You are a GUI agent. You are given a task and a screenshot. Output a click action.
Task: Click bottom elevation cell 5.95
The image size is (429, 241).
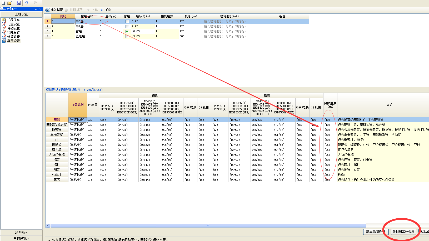[x=143, y=21]
